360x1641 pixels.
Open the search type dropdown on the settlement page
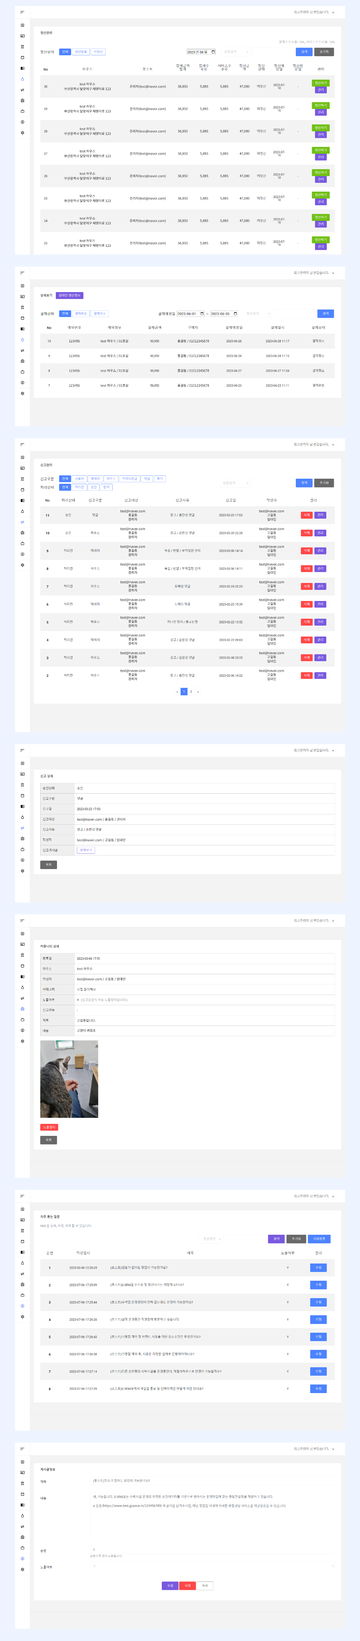coord(236,52)
